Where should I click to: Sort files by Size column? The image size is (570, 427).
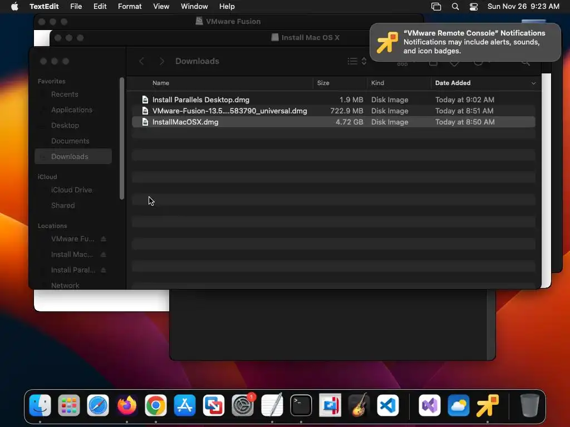pyautogui.click(x=323, y=83)
